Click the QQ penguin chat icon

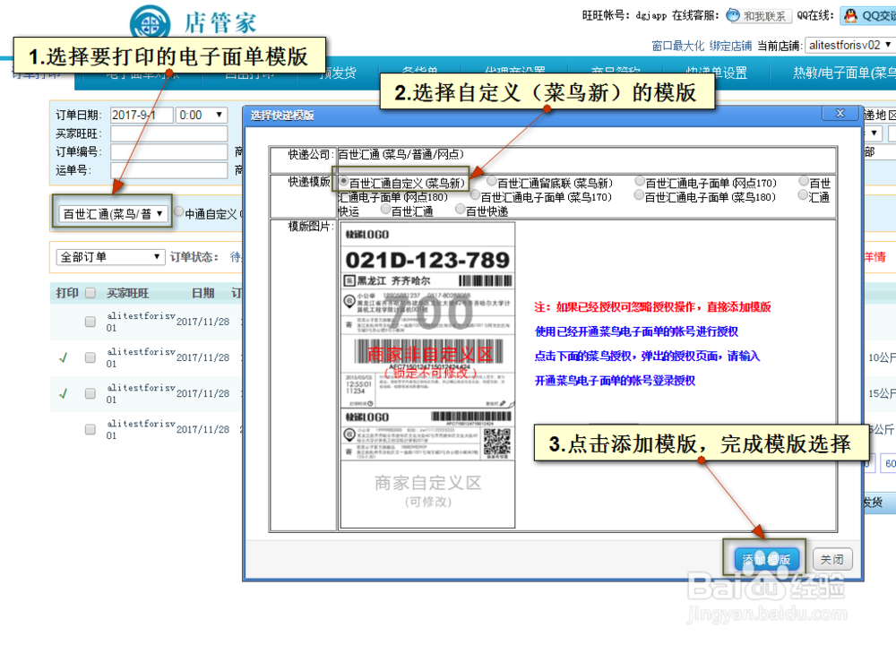point(851,15)
